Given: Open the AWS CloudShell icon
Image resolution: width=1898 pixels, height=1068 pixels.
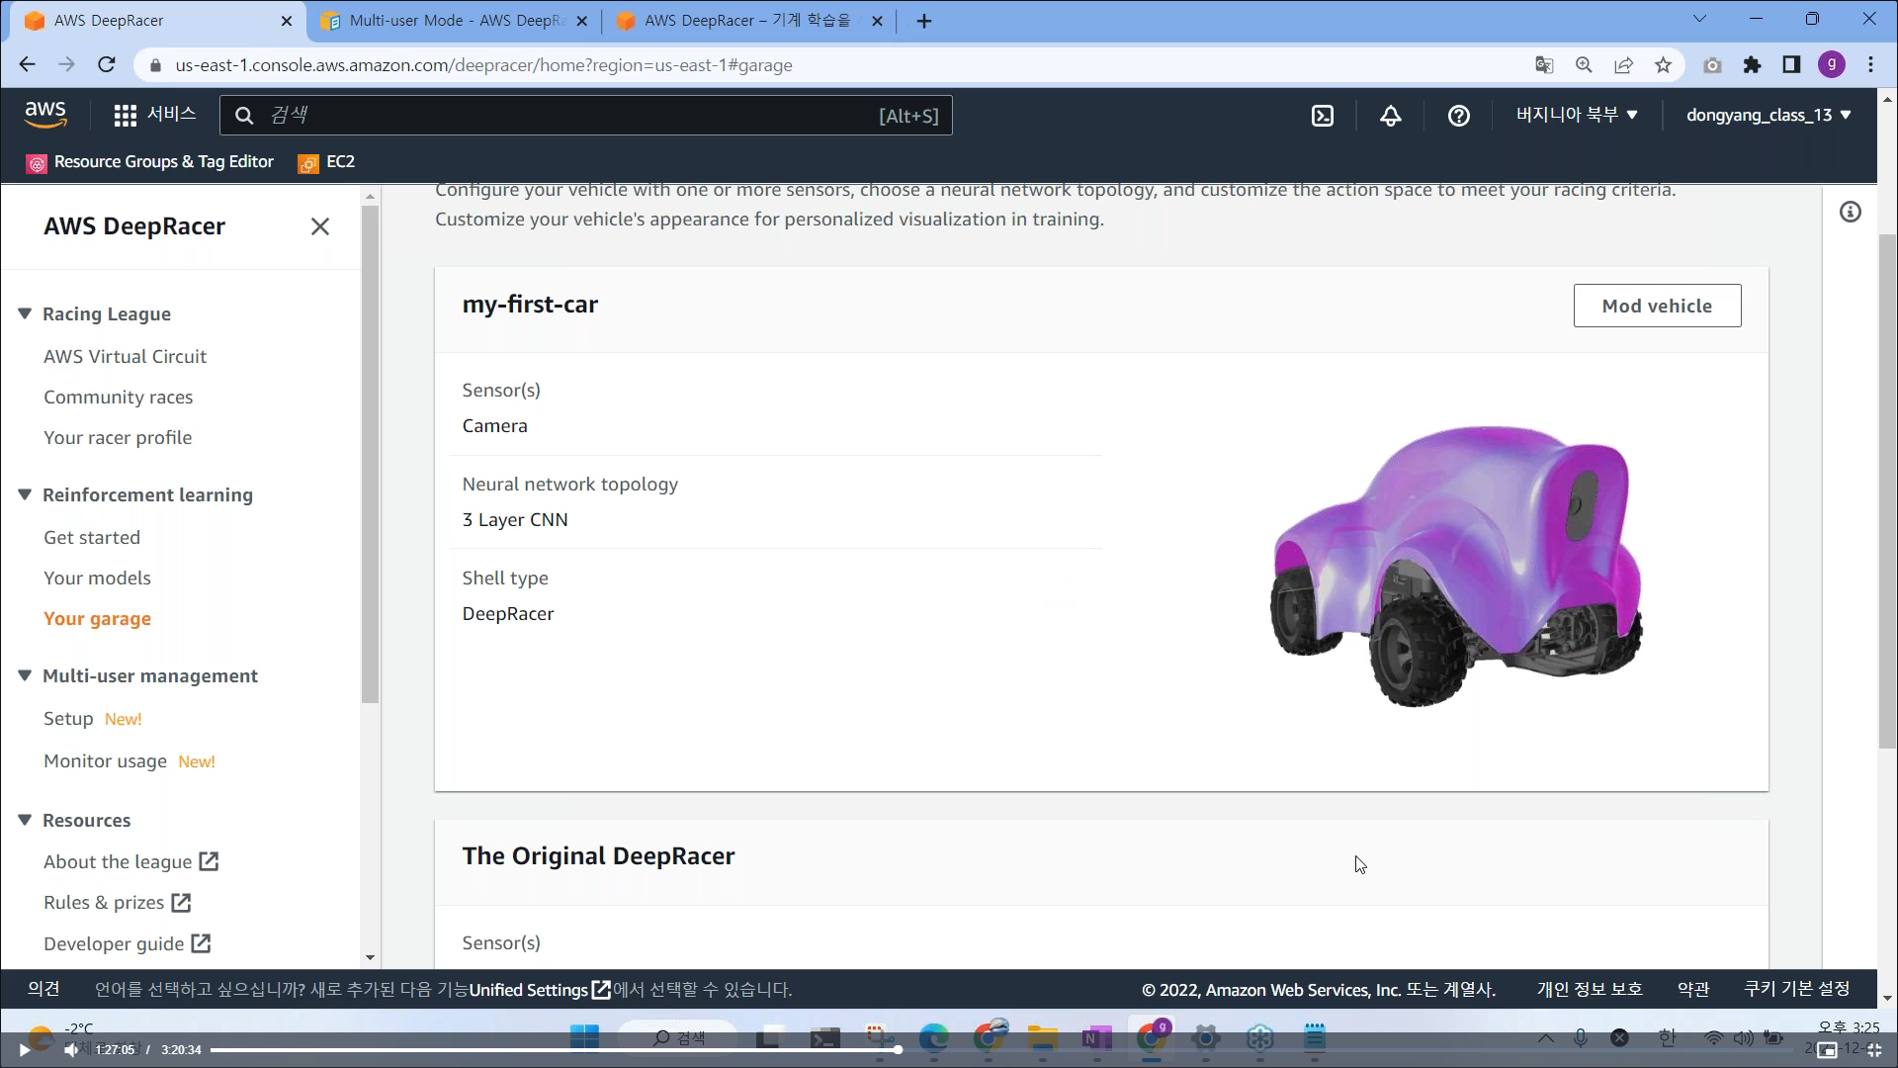Looking at the screenshot, I should [1322, 116].
